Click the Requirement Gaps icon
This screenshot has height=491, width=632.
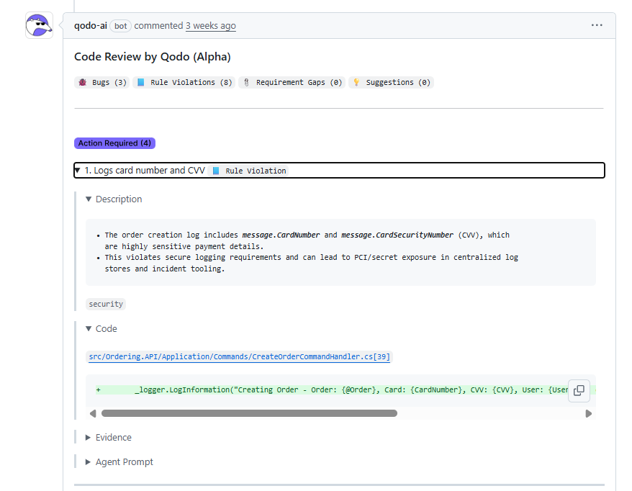click(x=246, y=82)
